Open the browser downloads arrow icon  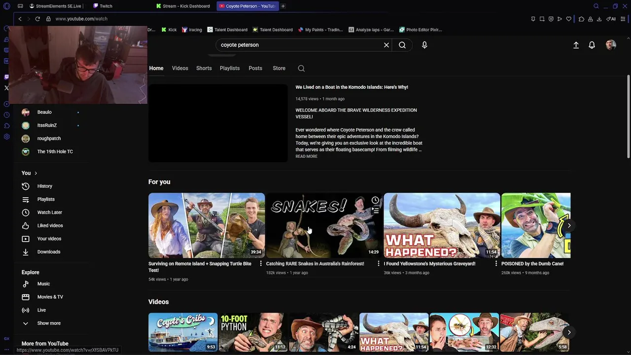point(599,19)
